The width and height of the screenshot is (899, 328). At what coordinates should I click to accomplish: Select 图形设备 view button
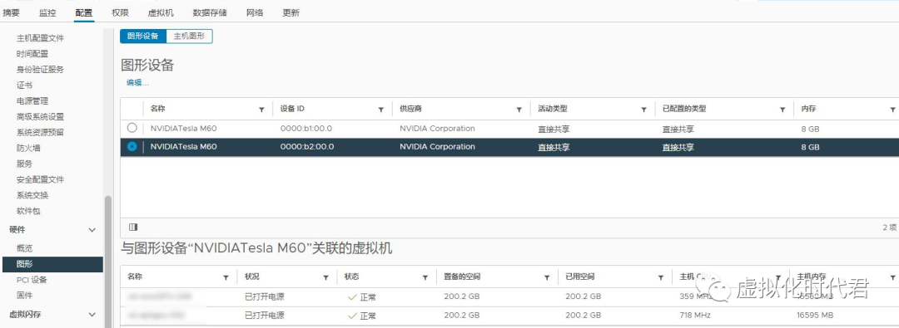[x=143, y=36]
